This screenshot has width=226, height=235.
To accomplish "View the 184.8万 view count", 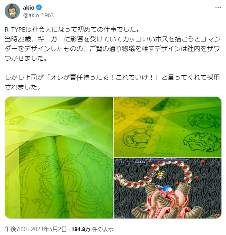I will 81,229.
